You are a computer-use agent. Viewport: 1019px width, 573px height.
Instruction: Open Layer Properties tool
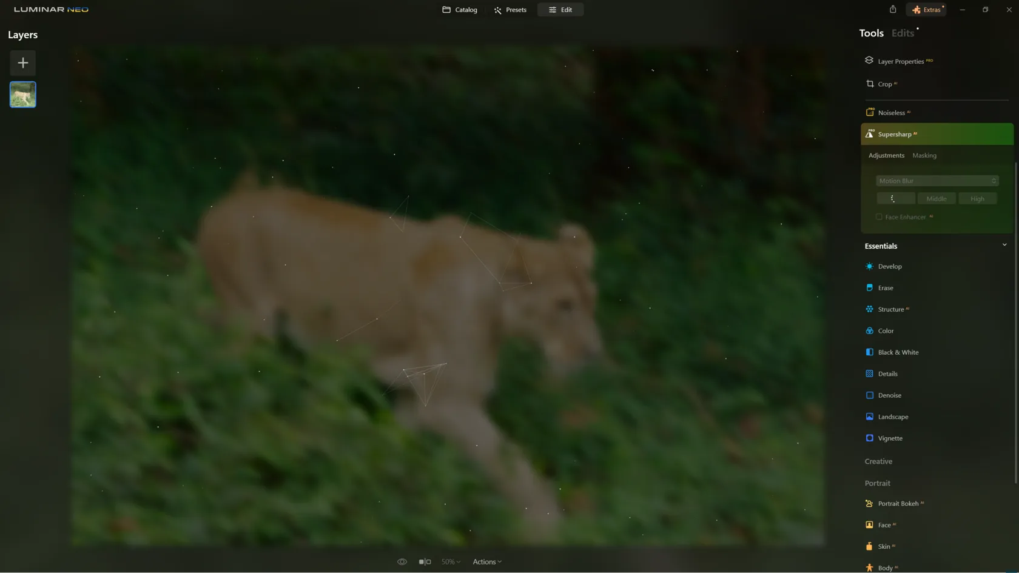coord(900,61)
